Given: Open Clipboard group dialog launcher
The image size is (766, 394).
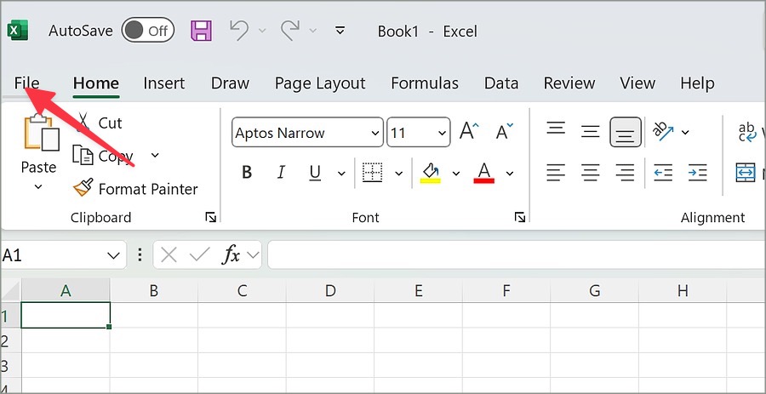Looking at the screenshot, I should point(210,218).
